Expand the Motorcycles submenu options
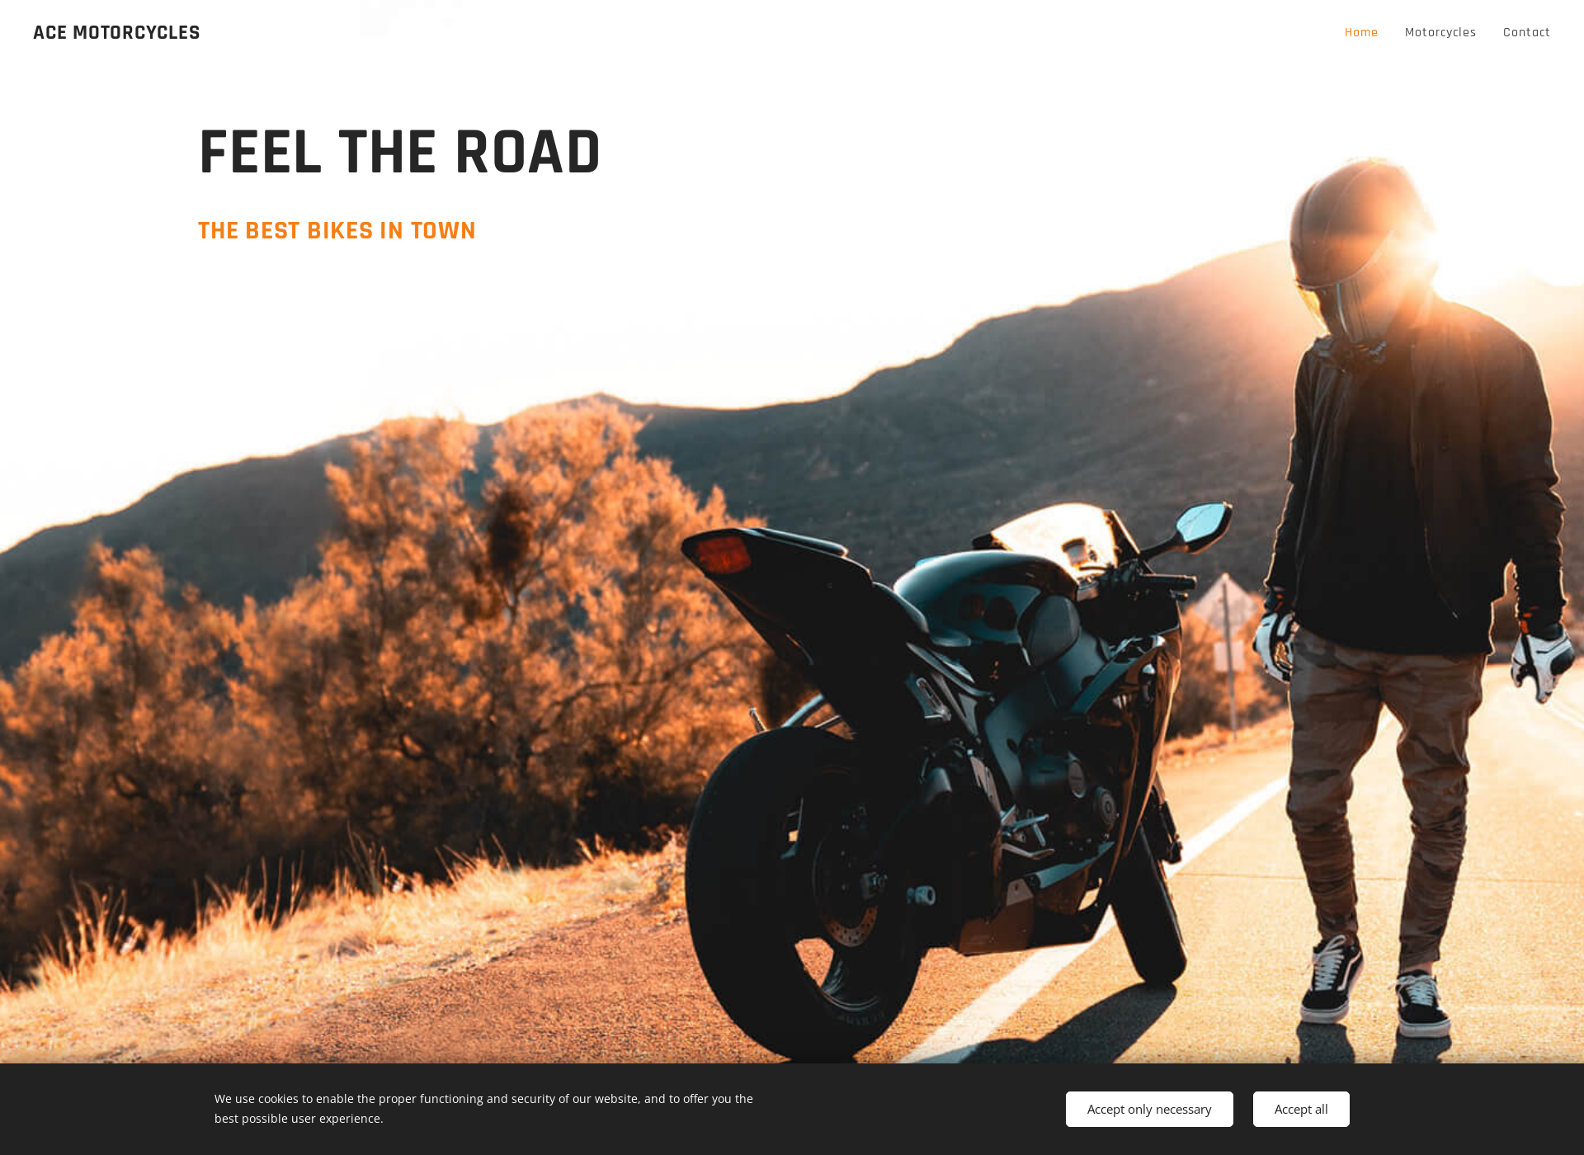This screenshot has height=1155, width=1584. pyautogui.click(x=1439, y=32)
